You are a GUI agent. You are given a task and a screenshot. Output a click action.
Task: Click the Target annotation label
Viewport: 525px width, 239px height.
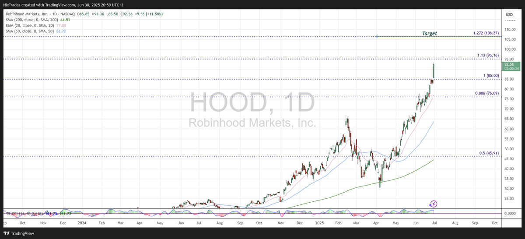(429, 33)
